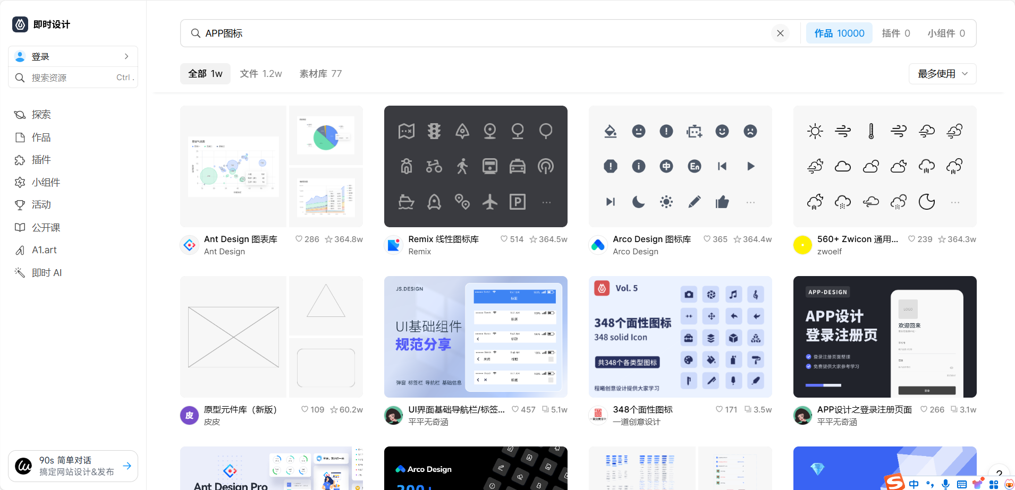Click the 3.1w copy count on APP设计之登录注册页面
Viewport: 1015px width, 490px height.
click(x=963, y=410)
